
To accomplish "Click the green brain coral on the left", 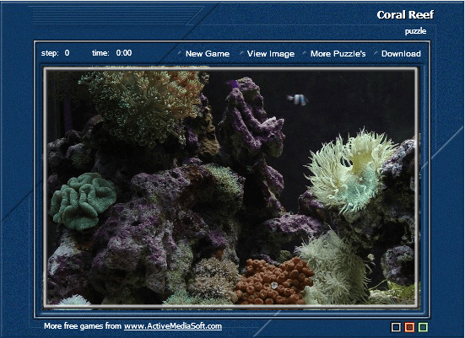I will point(84,201).
